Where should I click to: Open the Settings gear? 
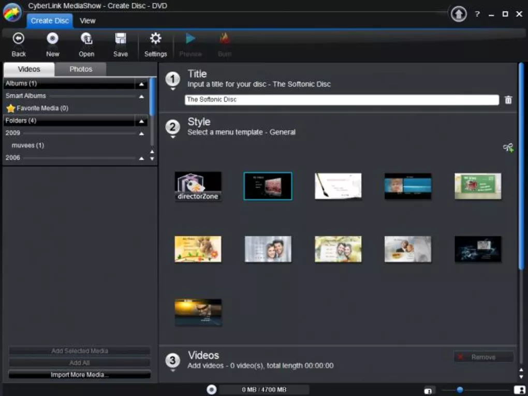point(156,38)
